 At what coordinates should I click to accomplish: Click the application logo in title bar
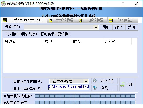[3, 4]
